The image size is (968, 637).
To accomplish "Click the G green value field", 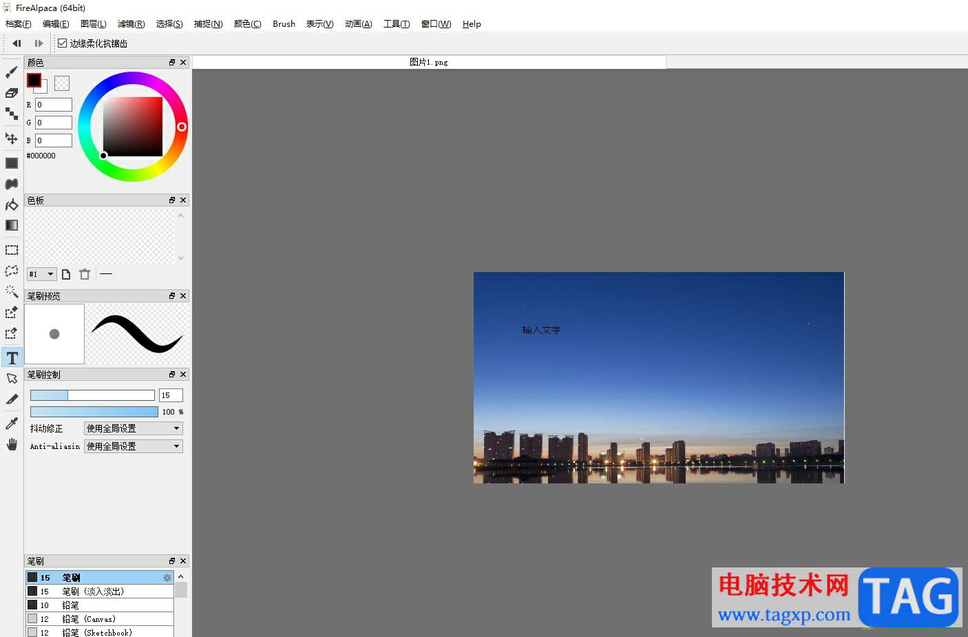I will click(54, 123).
